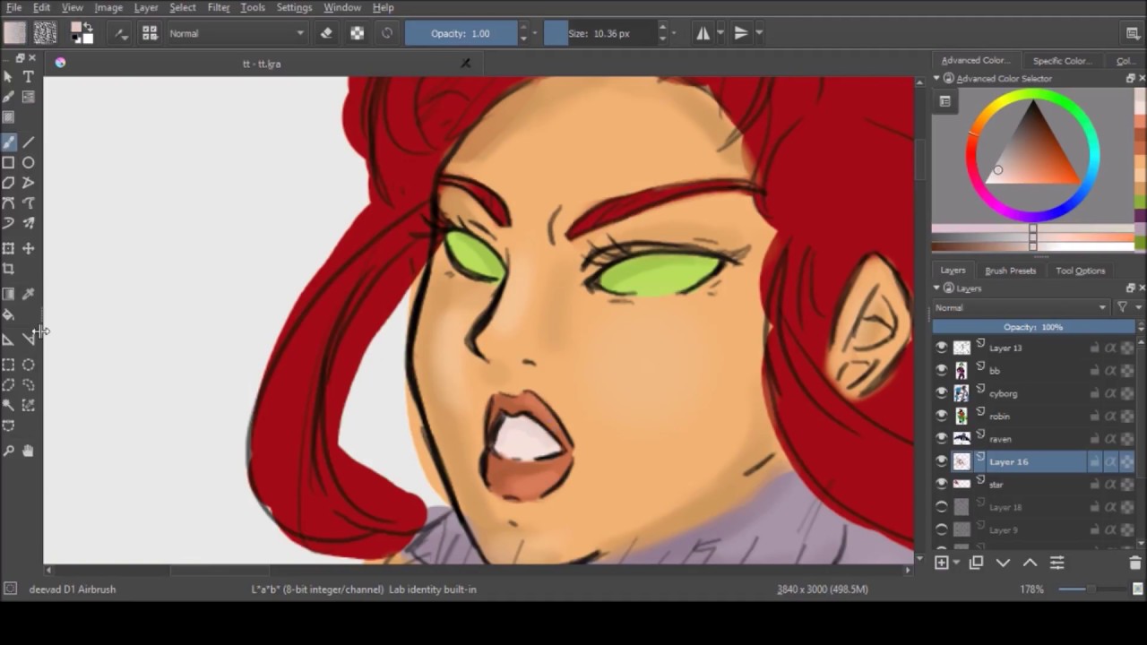Pick the Color Picker eyedropper tool

[x=29, y=294]
